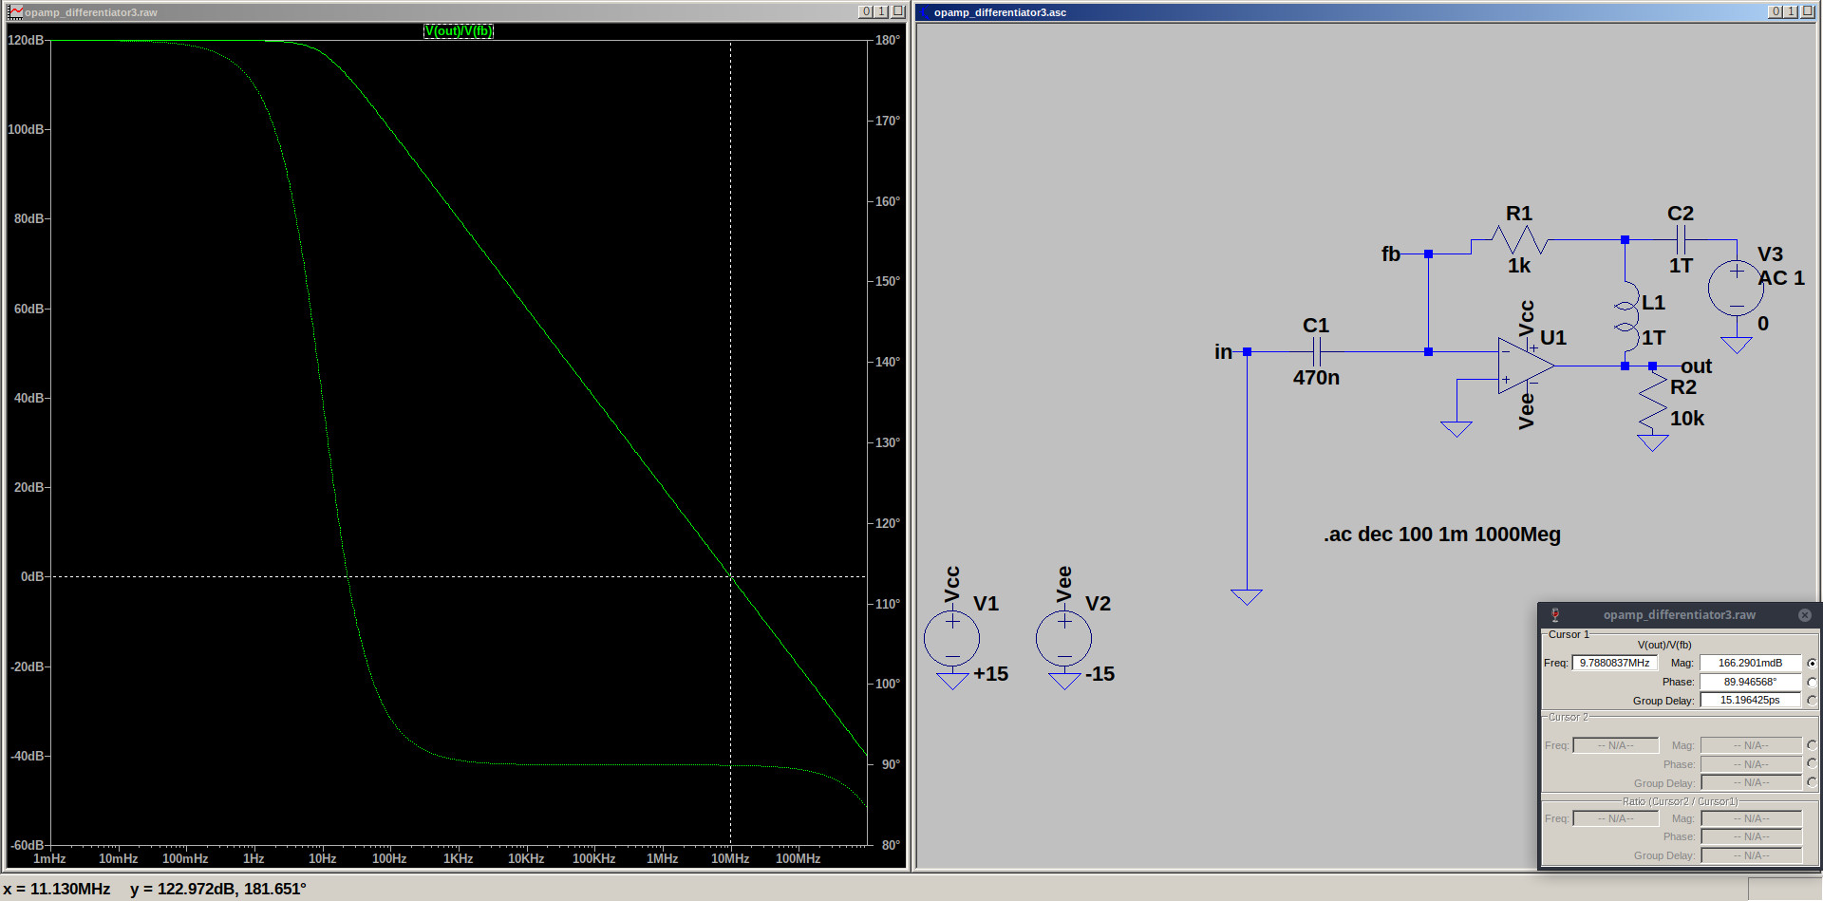Click the out net label
The height and width of the screenshot is (901, 1823).
pyautogui.click(x=1696, y=366)
